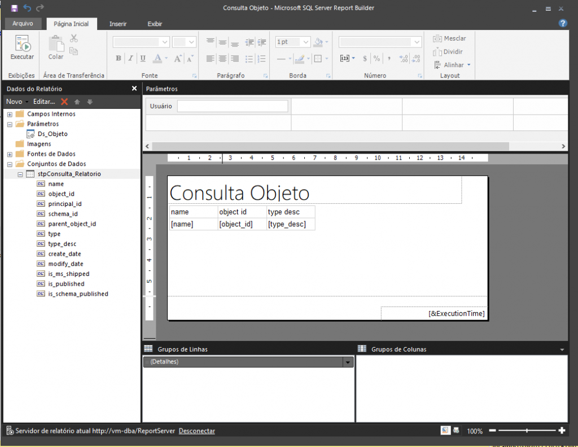The width and height of the screenshot is (578, 447).
Task: Click the Dividir button
Action: [448, 51]
